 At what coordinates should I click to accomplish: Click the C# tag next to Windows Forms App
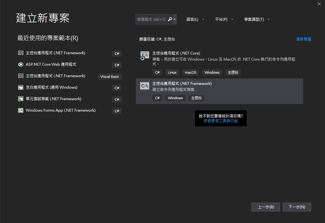(x=117, y=111)
